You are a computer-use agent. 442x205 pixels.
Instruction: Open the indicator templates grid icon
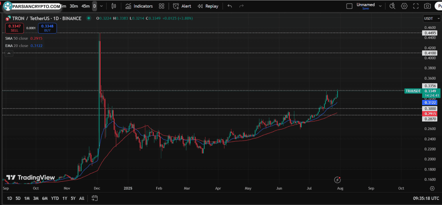(x=161, y=6)
